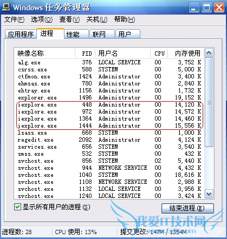227x239 pixels.
Task: Open the 选项(O) menu
Action: tap(42, 19)
